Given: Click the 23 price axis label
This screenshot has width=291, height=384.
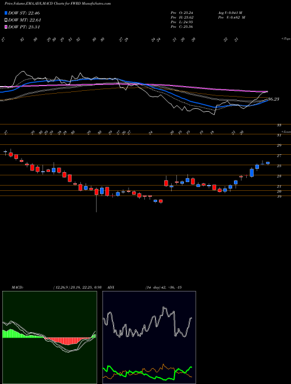Looking at the screenshot, I should point(279,176).
